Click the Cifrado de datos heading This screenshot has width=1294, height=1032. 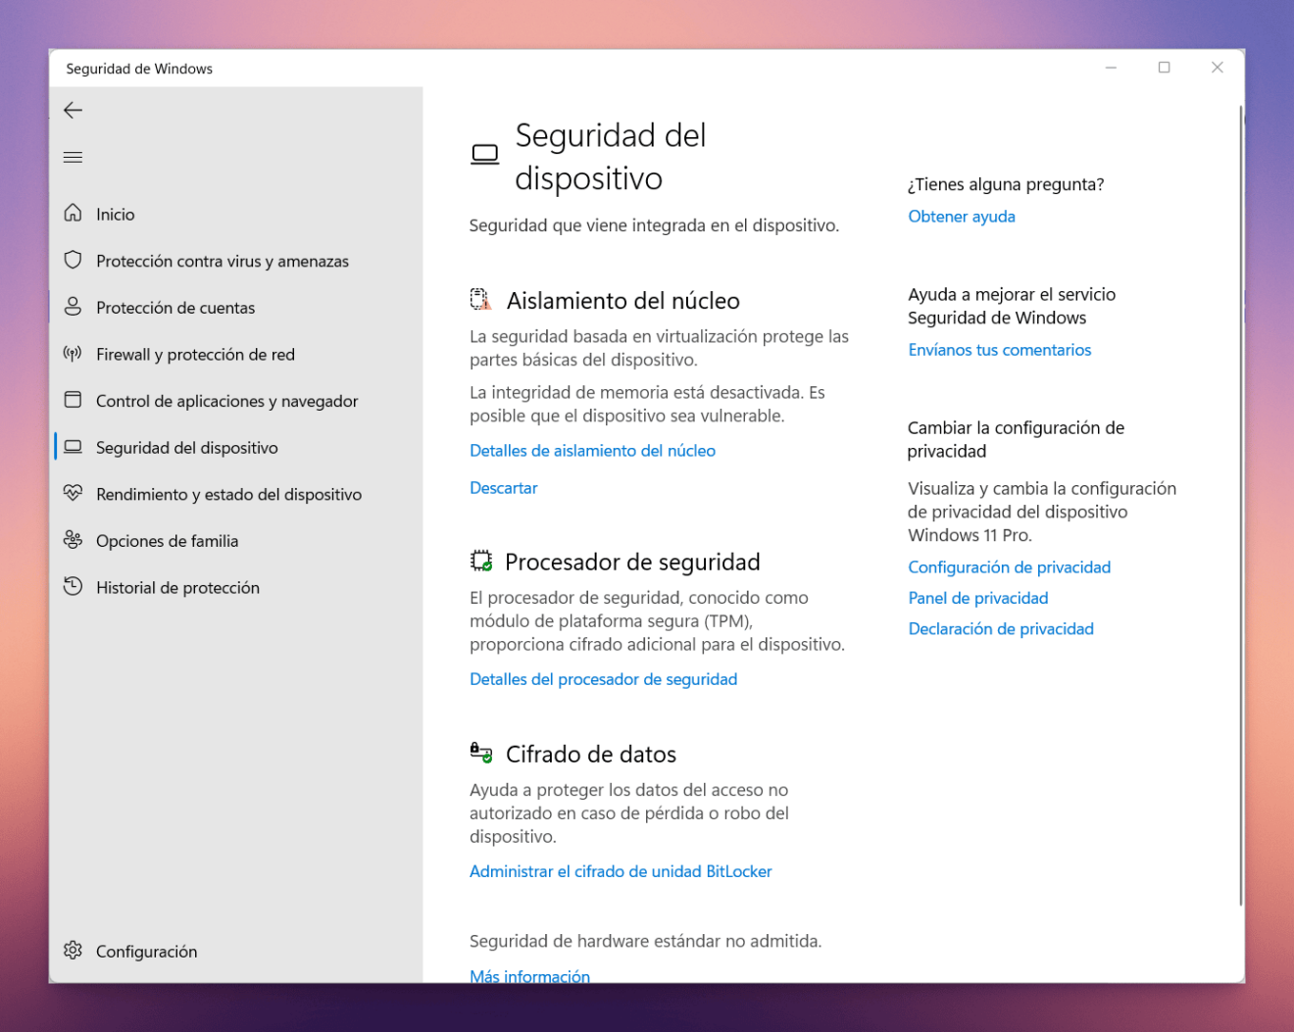coord(591,754)
